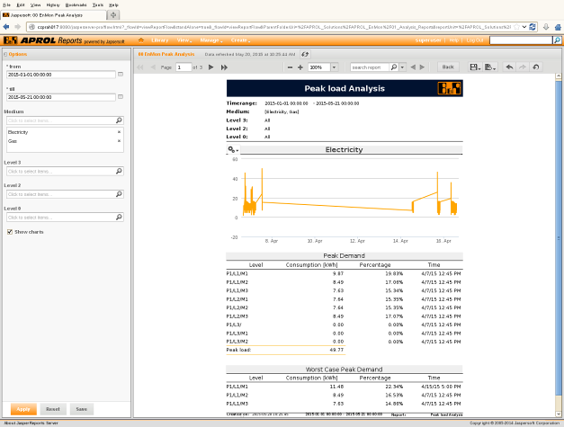Click the Level 3 item selection field
The height and width of the screenshot is (427, 564).
pos(65,171)
